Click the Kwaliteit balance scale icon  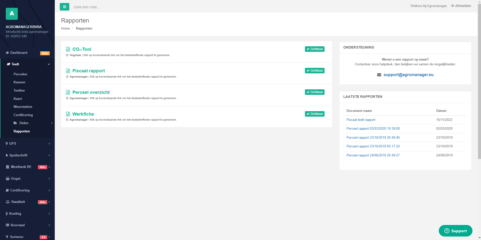click(x=8, y=202)
